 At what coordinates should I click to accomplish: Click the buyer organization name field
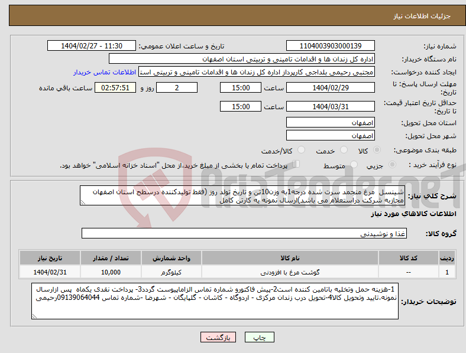click(242, 58)
